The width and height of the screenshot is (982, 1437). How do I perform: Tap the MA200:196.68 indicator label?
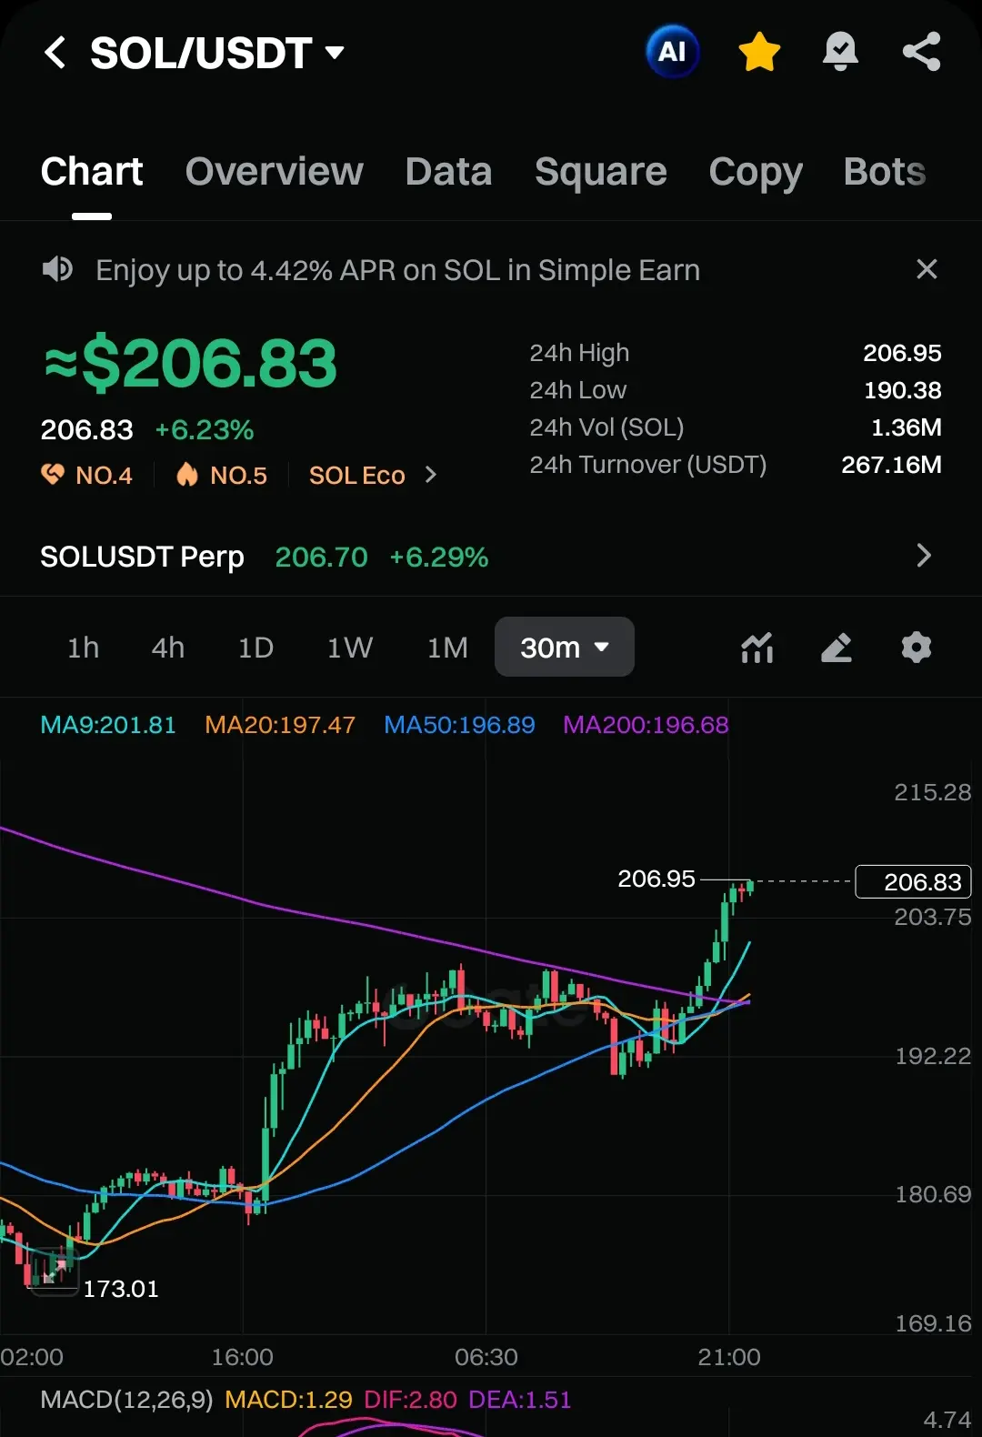[646, 725]
